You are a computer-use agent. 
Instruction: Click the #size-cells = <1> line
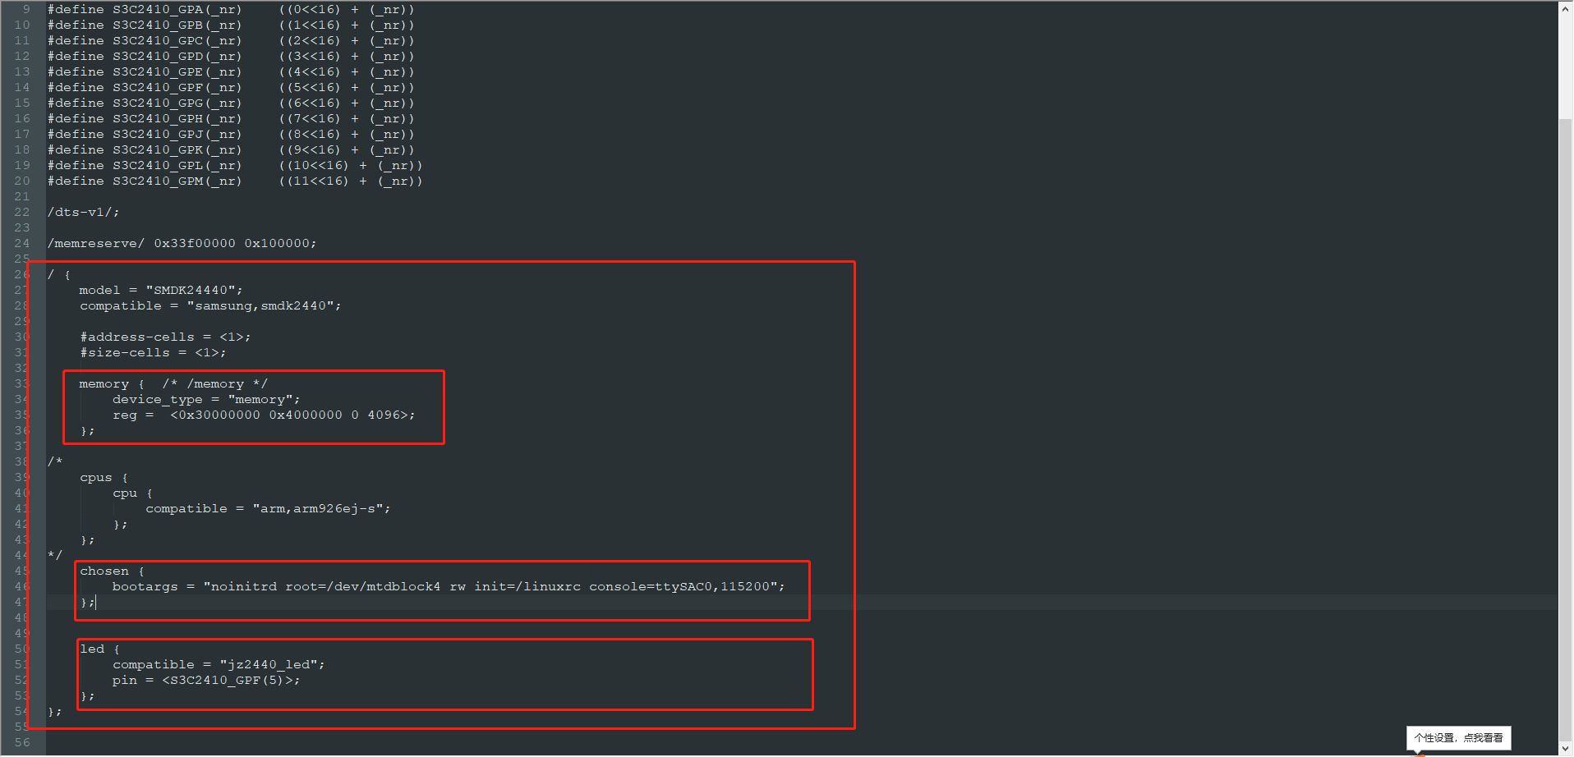coord(153,353)
